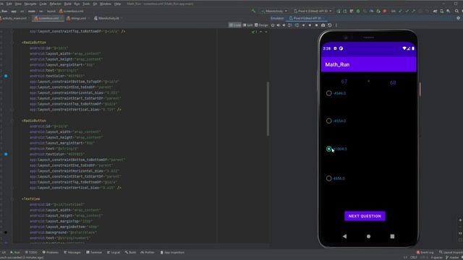Open MainActivity run configuration dropdown
This screenshot has width=463, height=260.
click(274, 12)
